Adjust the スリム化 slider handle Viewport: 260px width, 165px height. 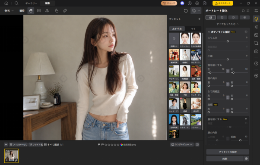(228, 41)
